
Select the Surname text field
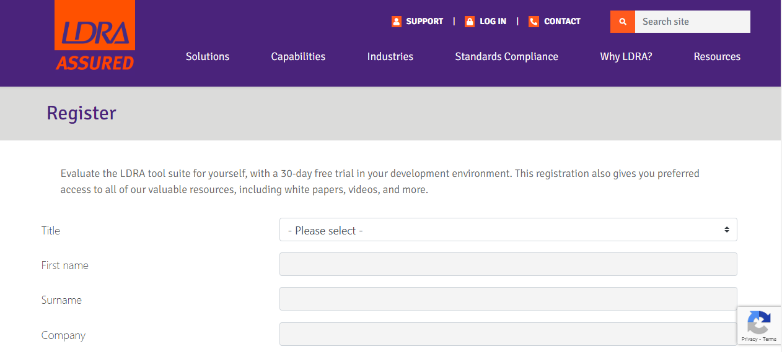[507, 299]
